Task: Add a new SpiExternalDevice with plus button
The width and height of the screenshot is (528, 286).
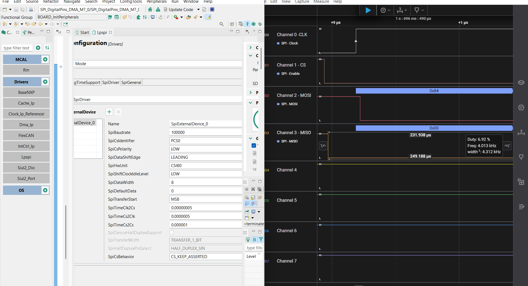Action: (x=109, y=112)
